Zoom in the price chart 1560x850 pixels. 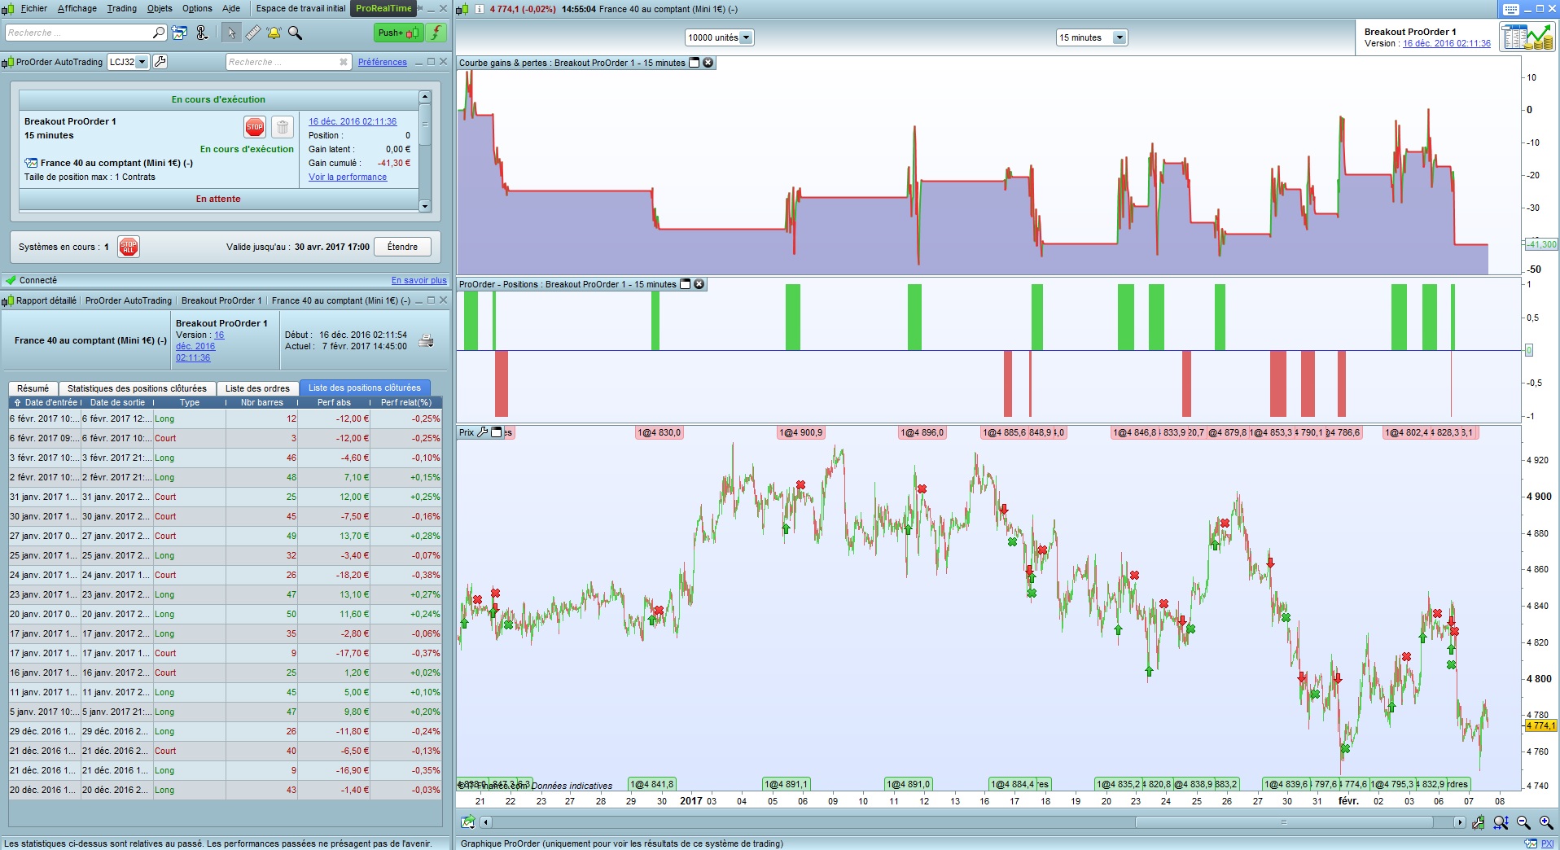1546,823
